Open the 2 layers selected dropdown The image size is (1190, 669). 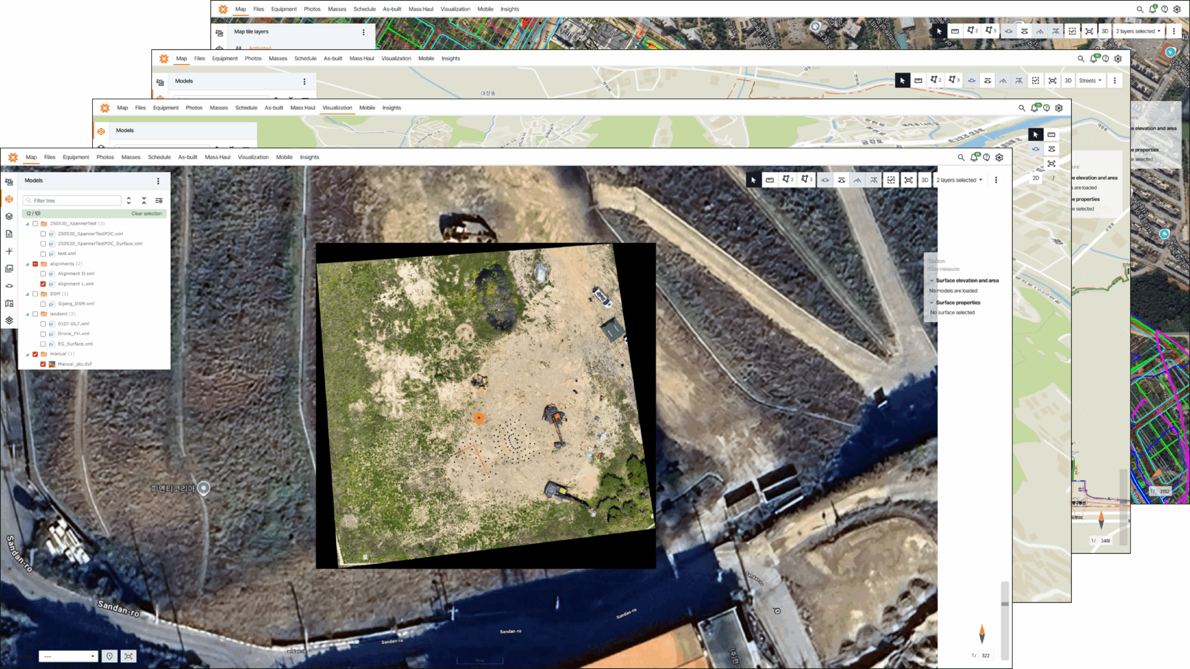click(x=959, y=180)
